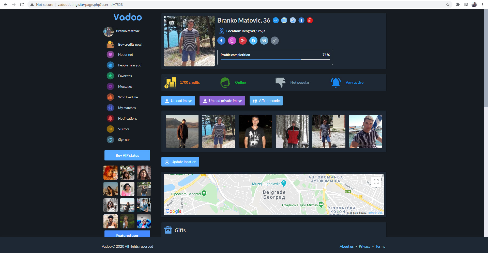This screenshot has height=253, width=488.
Task: Reload the current page
Action: [22, 5]
